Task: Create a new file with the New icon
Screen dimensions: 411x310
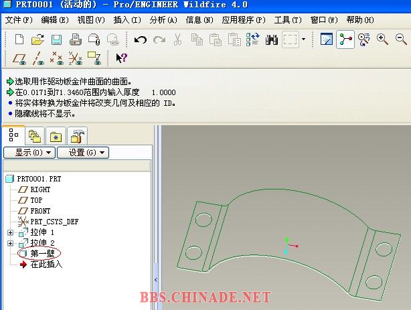Action: (19, 40)
